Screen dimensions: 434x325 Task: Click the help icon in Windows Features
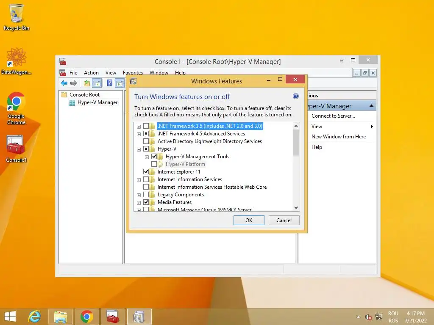(295, 96)
